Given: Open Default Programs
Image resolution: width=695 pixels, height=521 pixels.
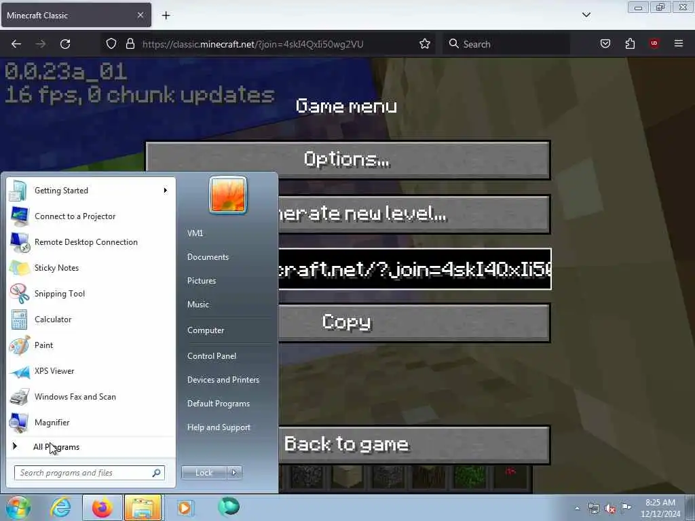Looking at the screenshot, I should point(218,404).
